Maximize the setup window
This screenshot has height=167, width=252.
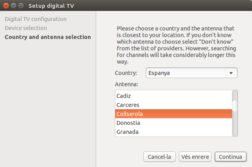pyautogui.click(x=21, y=6)
